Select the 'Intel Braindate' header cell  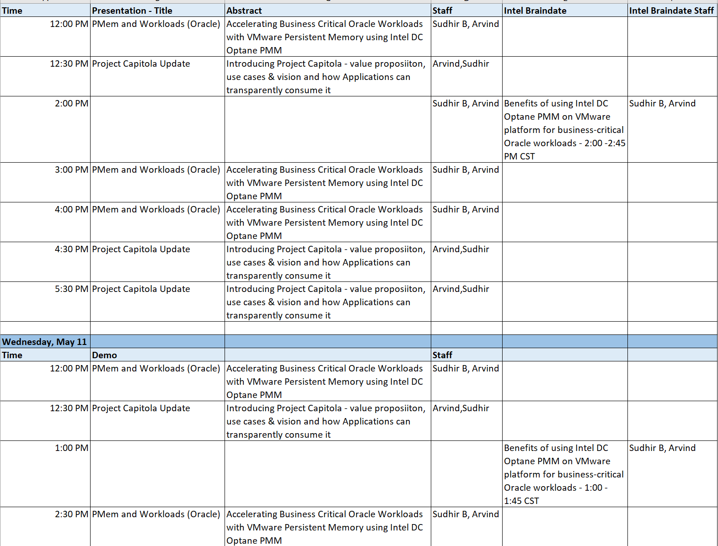pyautogui.click(x=565, y=11)
